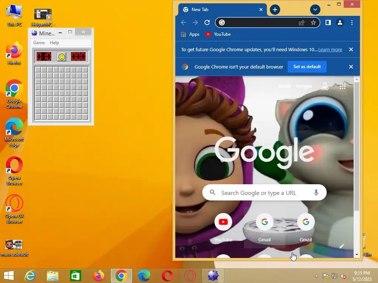This screenshot has width=378, height=283.
Task: Open Windows Store from taskbar
Action: [75, 276]
